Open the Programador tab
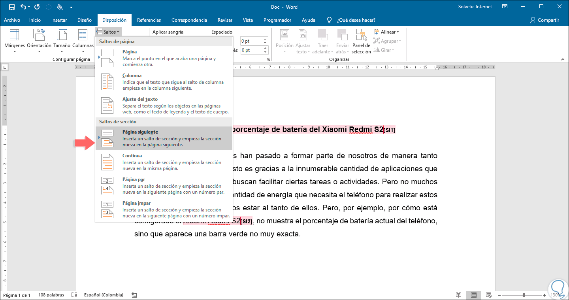 tap(277, 20)
